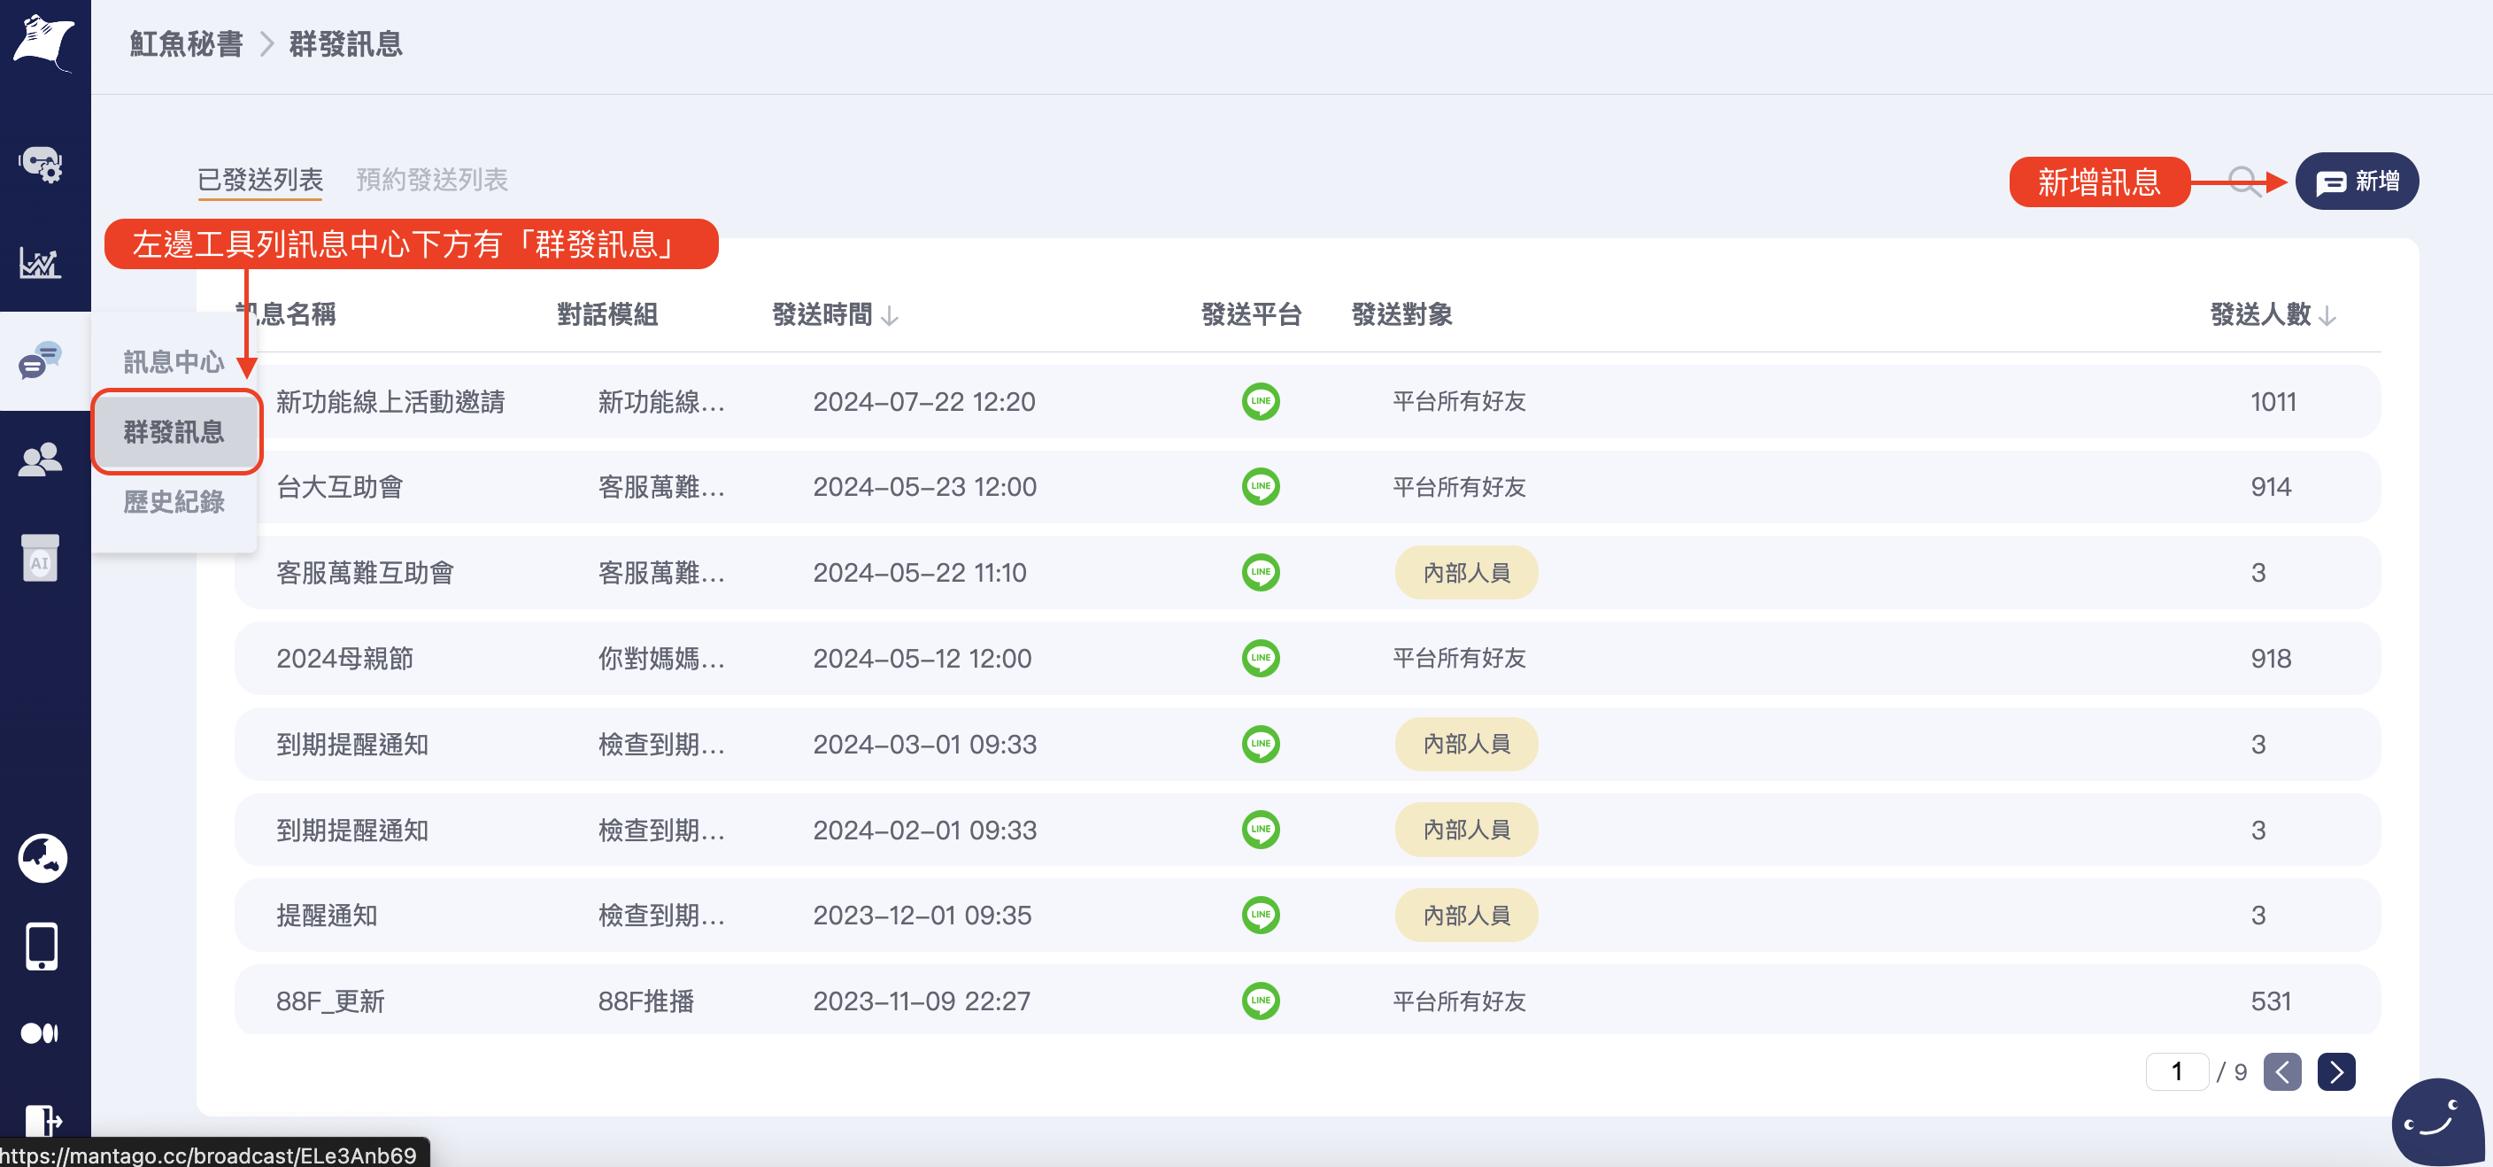The image size is (2493, 1167).
Task: Switch to 預約發送列表 tab
Action: [432, 180]
